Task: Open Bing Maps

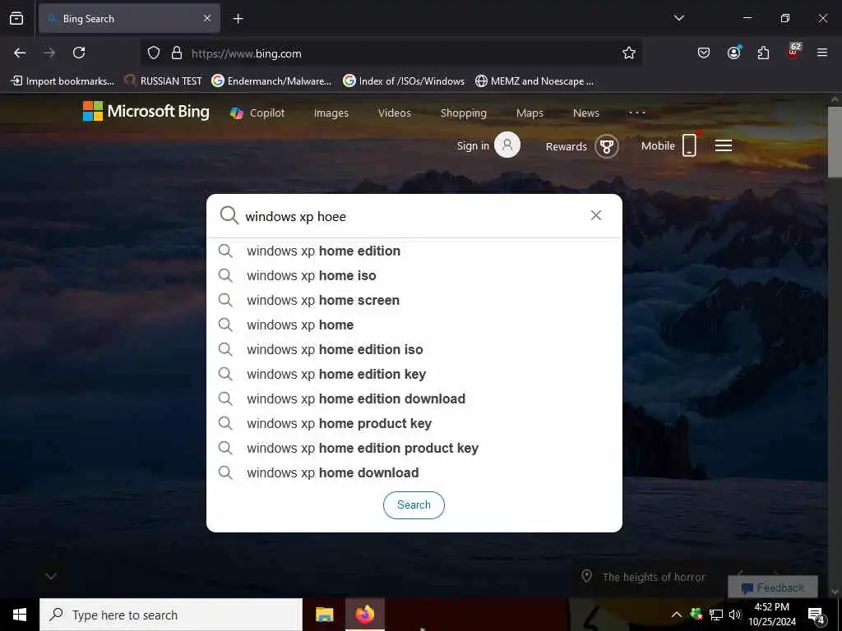Action: (530, 113)
